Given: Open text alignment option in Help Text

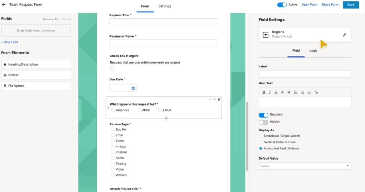Looking at the screenshot, I should tap(309, 92).
